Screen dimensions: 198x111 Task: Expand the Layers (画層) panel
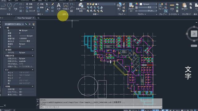(96, 14)
